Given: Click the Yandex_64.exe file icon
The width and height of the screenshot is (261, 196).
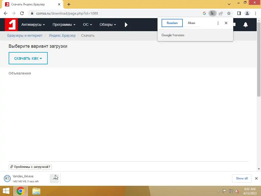Looking at the screenshot, I should coord(7,178).
